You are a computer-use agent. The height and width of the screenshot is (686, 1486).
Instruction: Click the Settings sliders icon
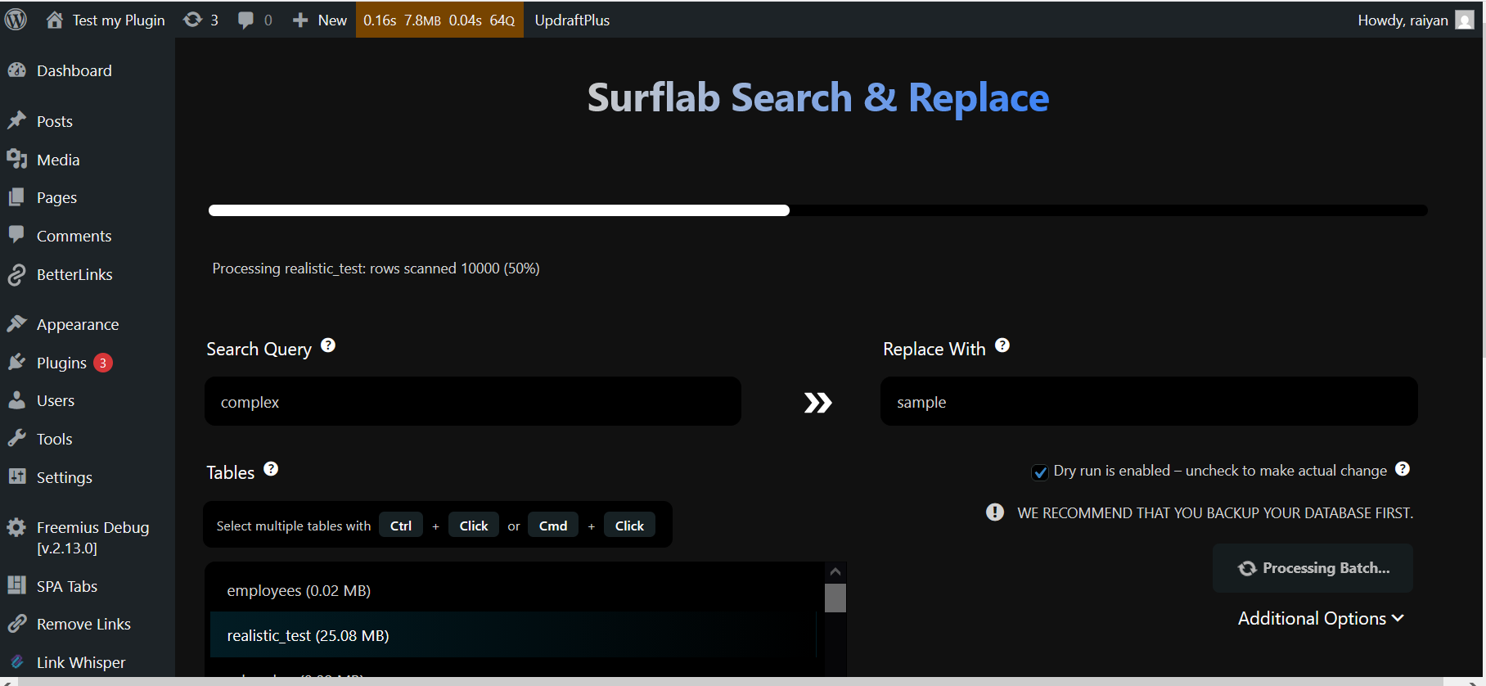click(17, 476)
